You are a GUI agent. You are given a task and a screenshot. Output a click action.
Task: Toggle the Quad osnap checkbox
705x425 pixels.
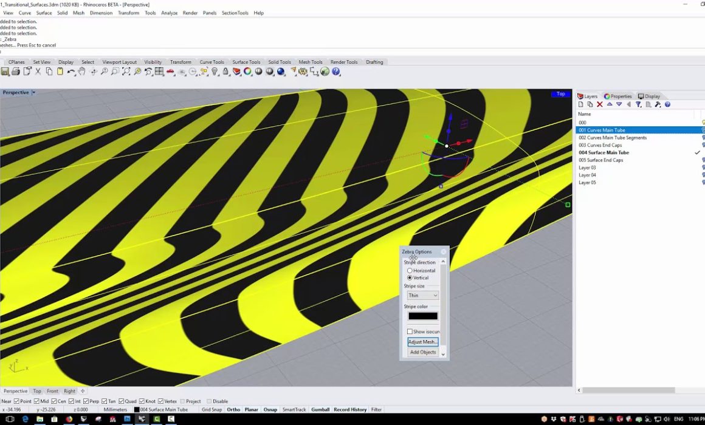coord(122,401)
